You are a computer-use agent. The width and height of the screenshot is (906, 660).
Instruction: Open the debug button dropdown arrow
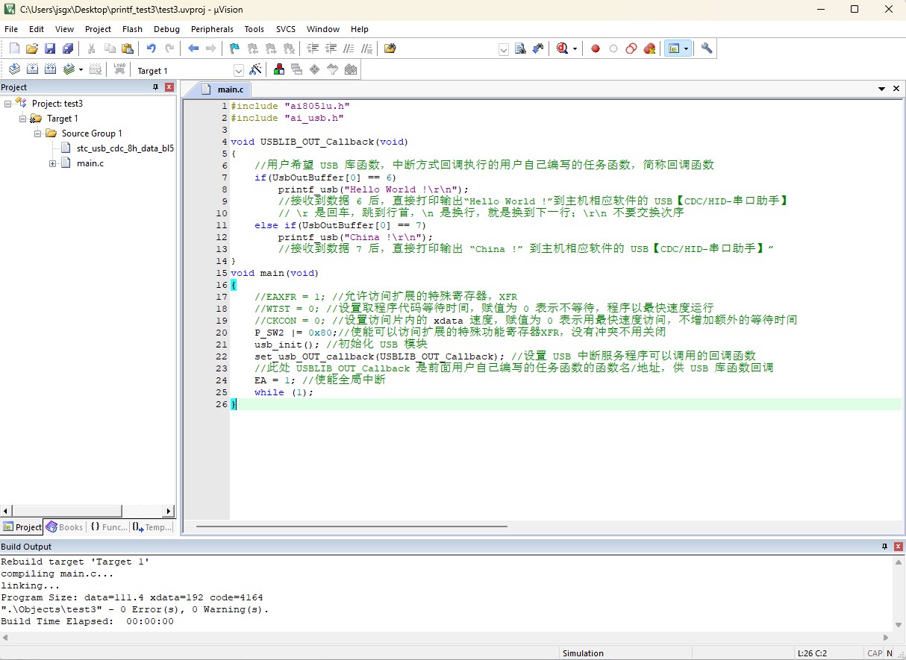tap(575, 48)
